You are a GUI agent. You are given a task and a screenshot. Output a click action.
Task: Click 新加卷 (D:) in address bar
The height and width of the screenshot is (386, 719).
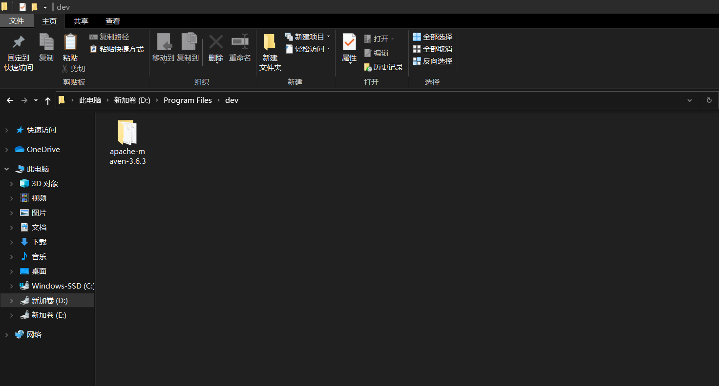132,100
